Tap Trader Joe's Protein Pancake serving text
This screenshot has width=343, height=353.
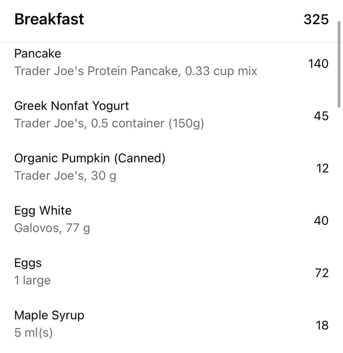pos(136,71)
